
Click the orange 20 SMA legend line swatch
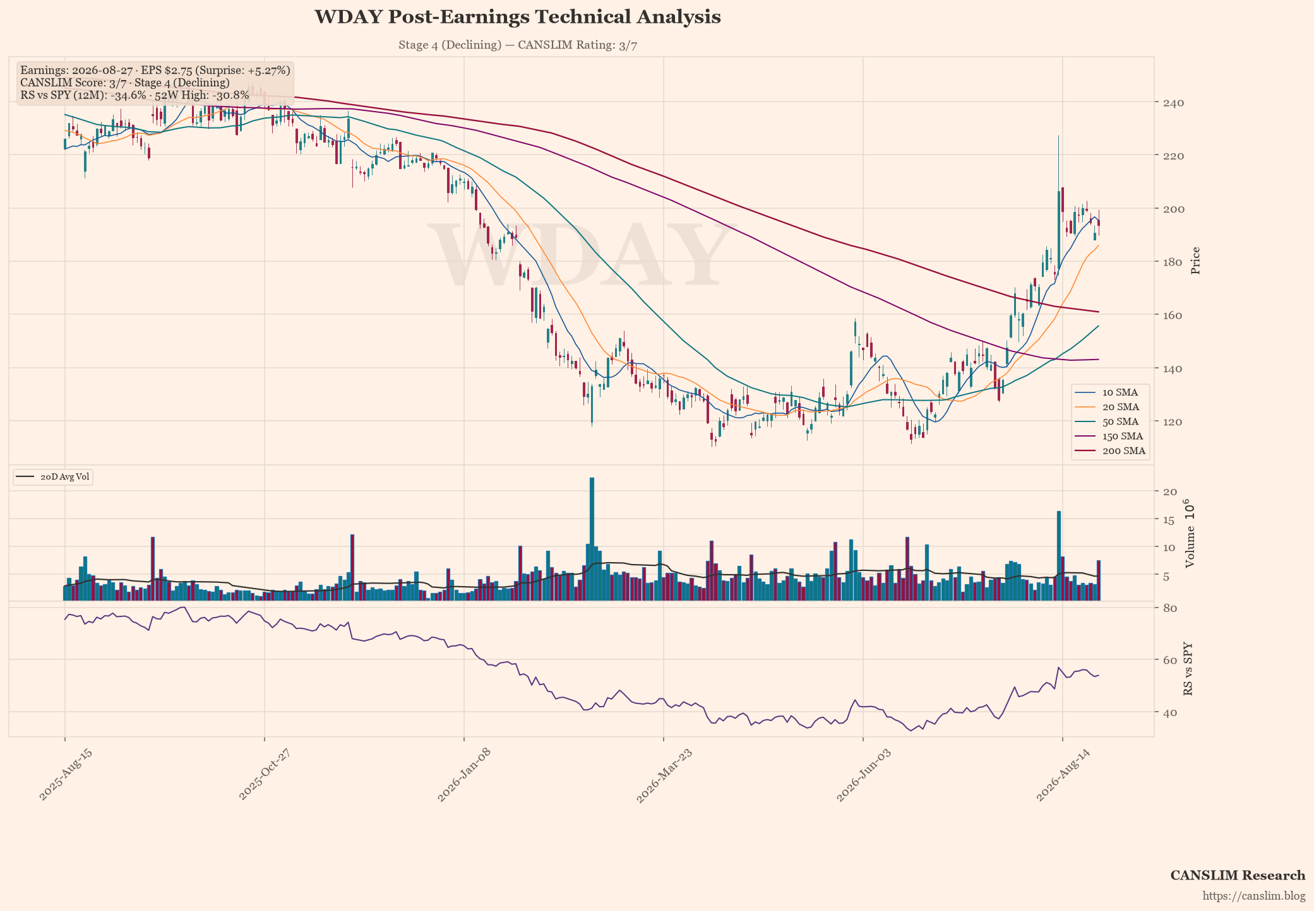[1086, 407]
